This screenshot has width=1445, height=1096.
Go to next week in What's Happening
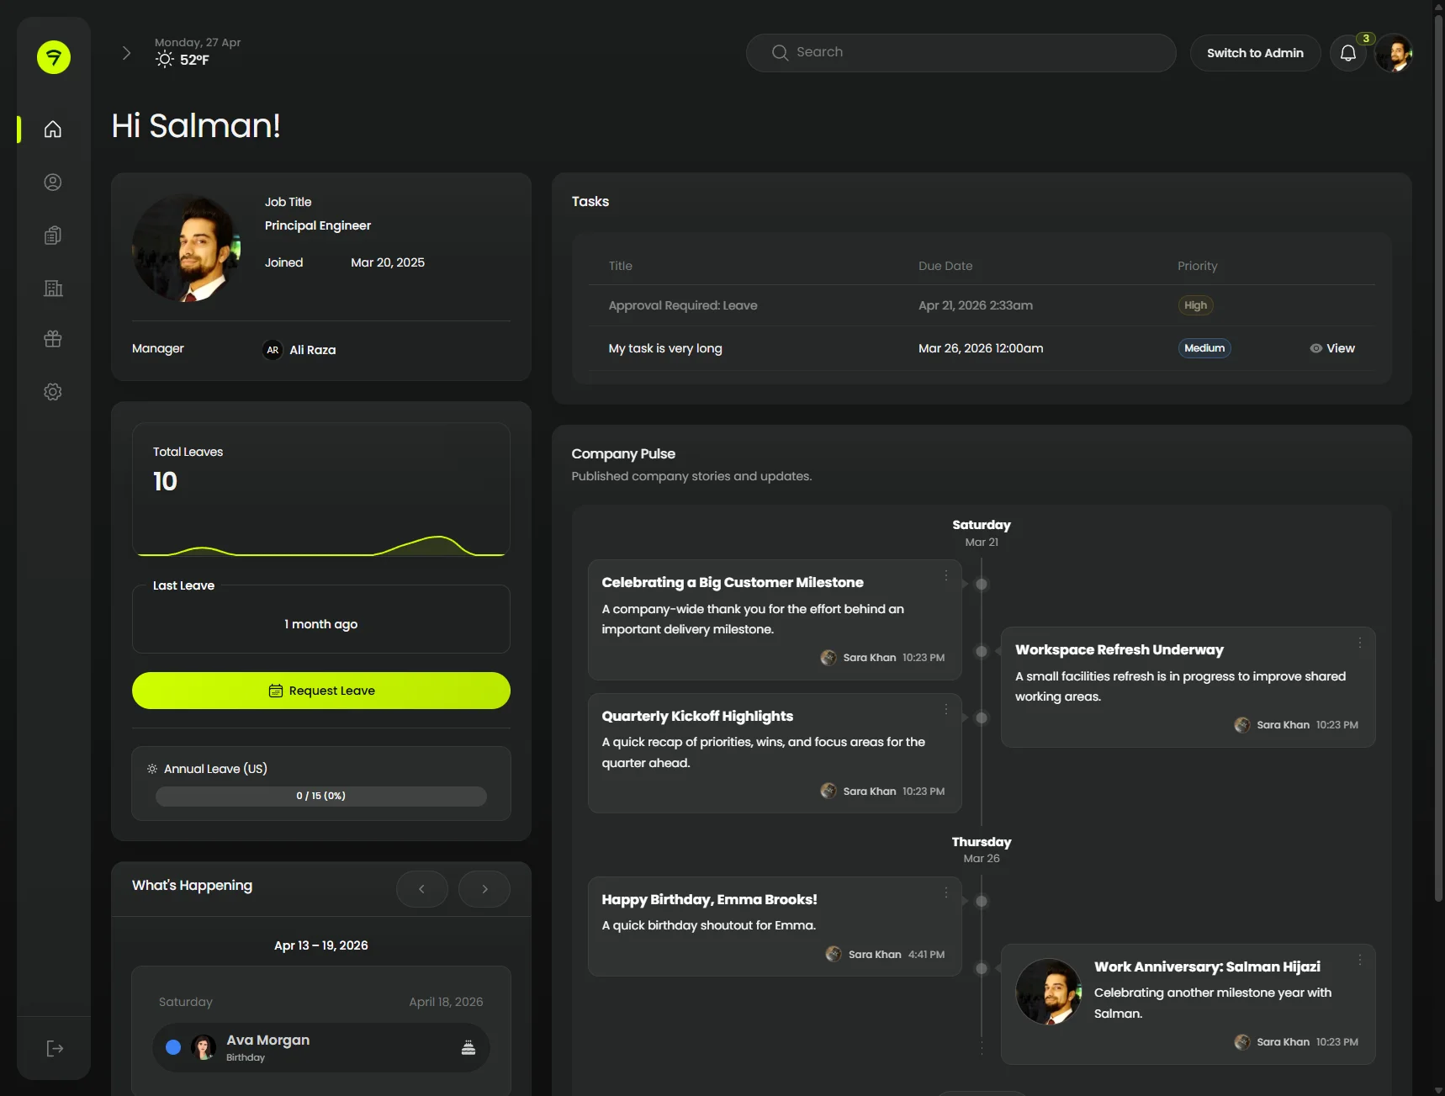click(484, 888)
